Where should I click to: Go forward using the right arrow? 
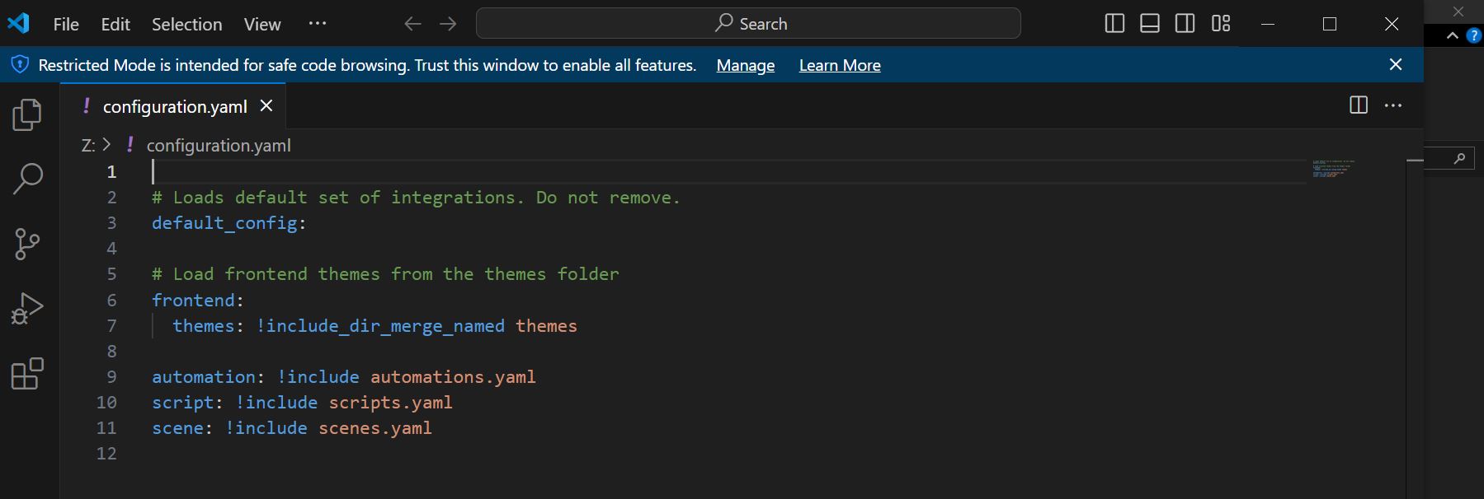coord(448,24)
